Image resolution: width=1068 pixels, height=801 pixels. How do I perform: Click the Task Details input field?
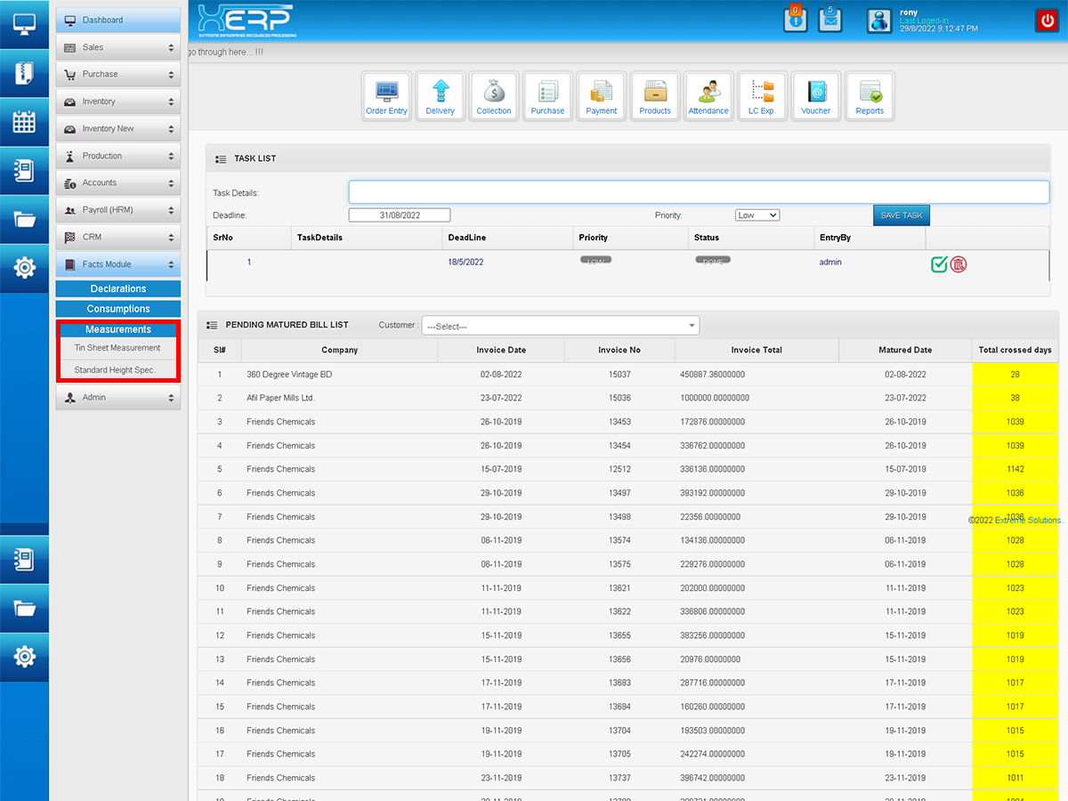(x=699, y=192)
